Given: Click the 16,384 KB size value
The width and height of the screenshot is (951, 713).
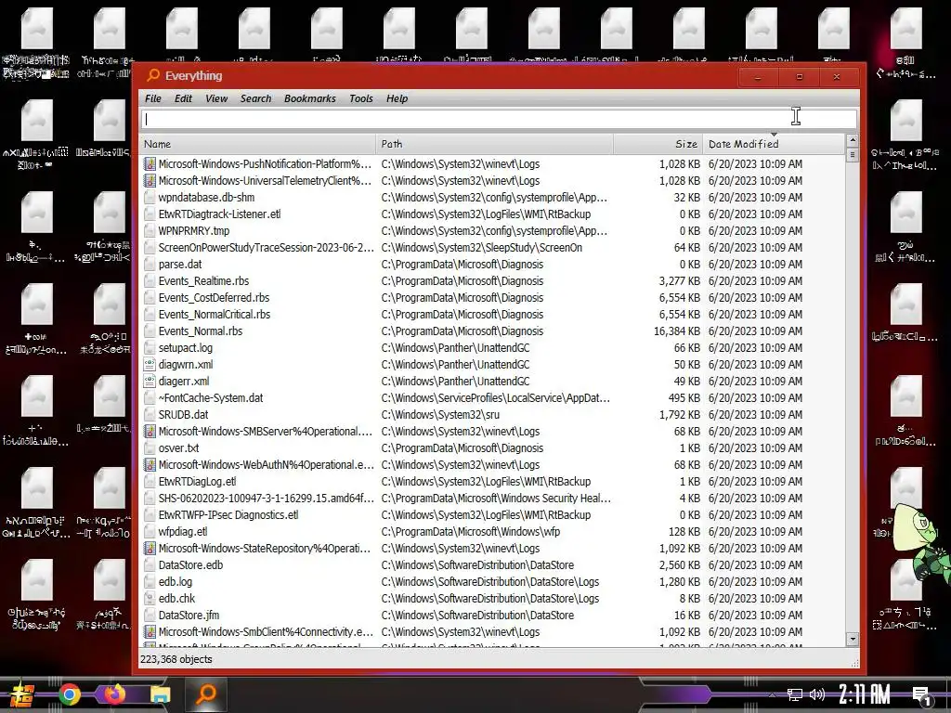Looking at the screenshot, I should tap(677, 331).
